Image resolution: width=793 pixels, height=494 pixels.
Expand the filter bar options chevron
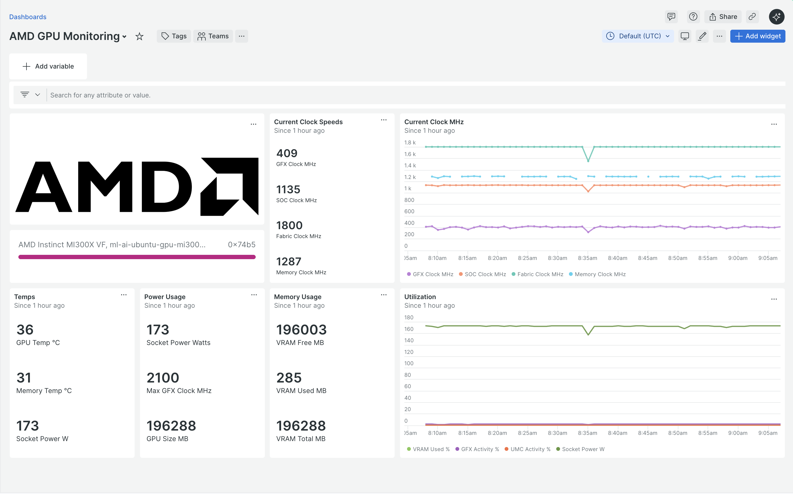click(38, 95)
